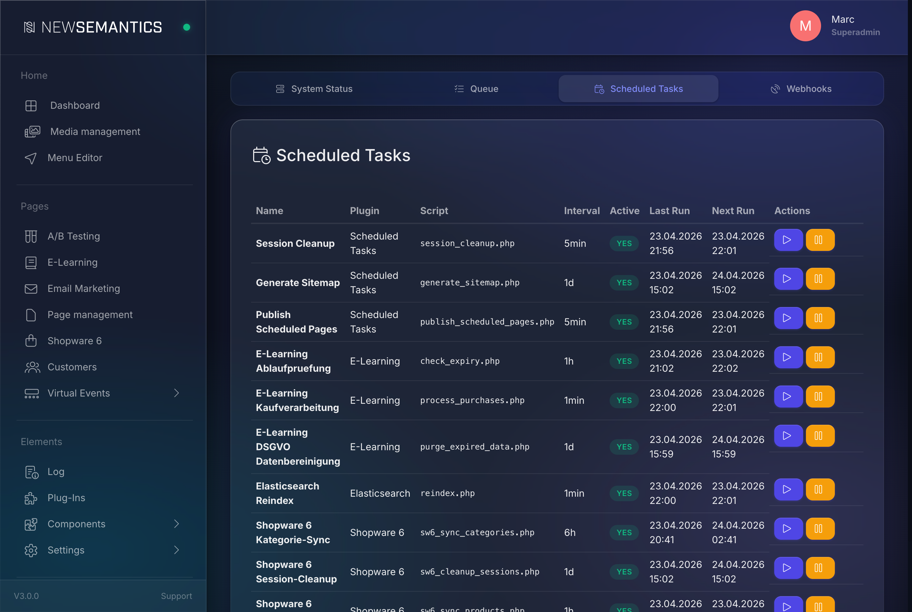Viewport: 912px width, 612px height.
Task: Pause Shopware 6 Kategorie-Sync task
Action: pos(820,528)
